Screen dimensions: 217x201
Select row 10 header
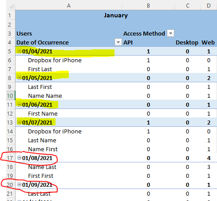point(11,96)
